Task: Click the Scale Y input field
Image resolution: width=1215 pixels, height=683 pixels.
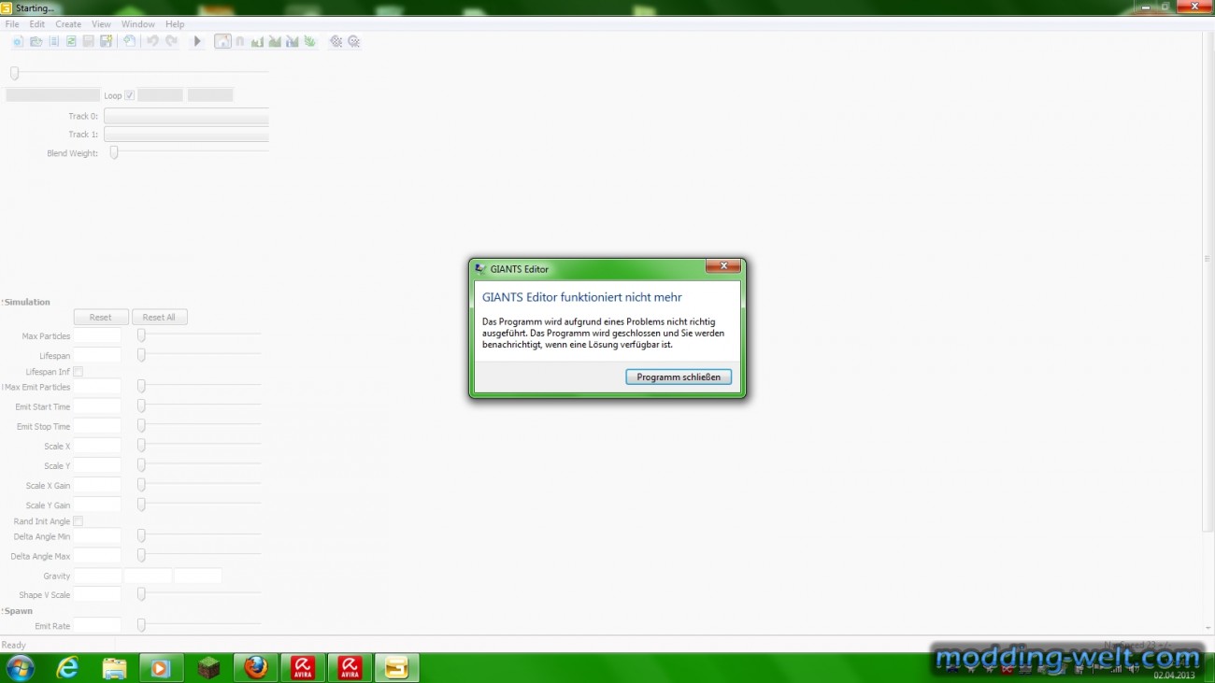Action: pyautogui.click(x=97, y=465)
